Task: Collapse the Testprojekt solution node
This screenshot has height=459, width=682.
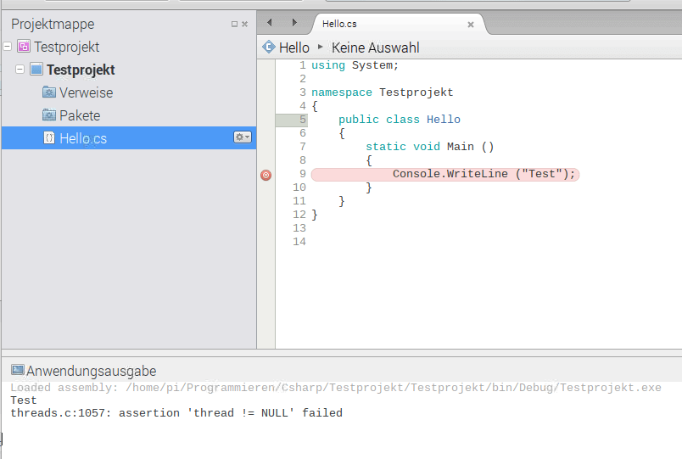Action: pyautogui.click(x=8, y=46)
